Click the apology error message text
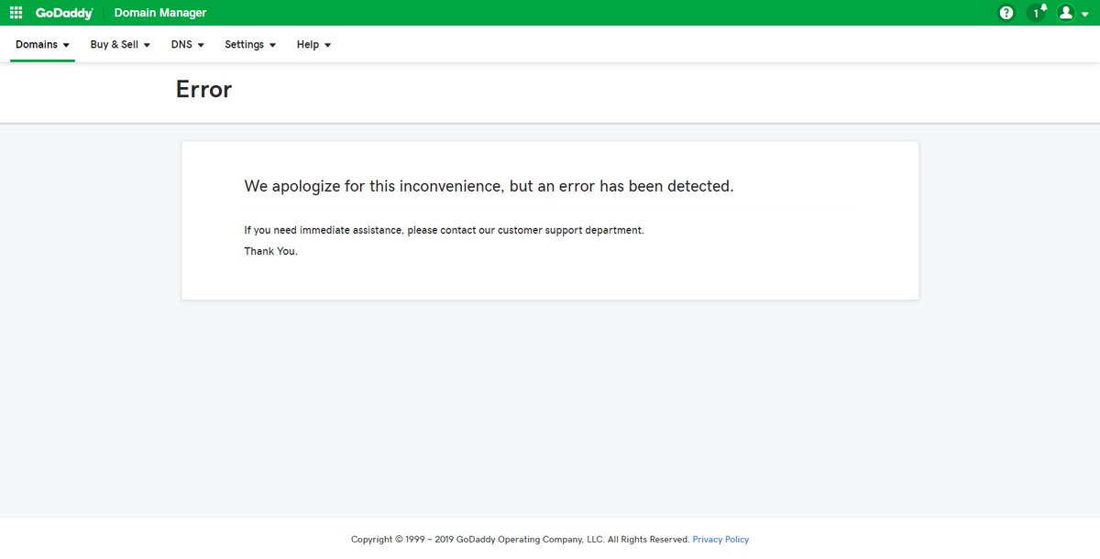1100x559 pixels. tap(489, 186)
